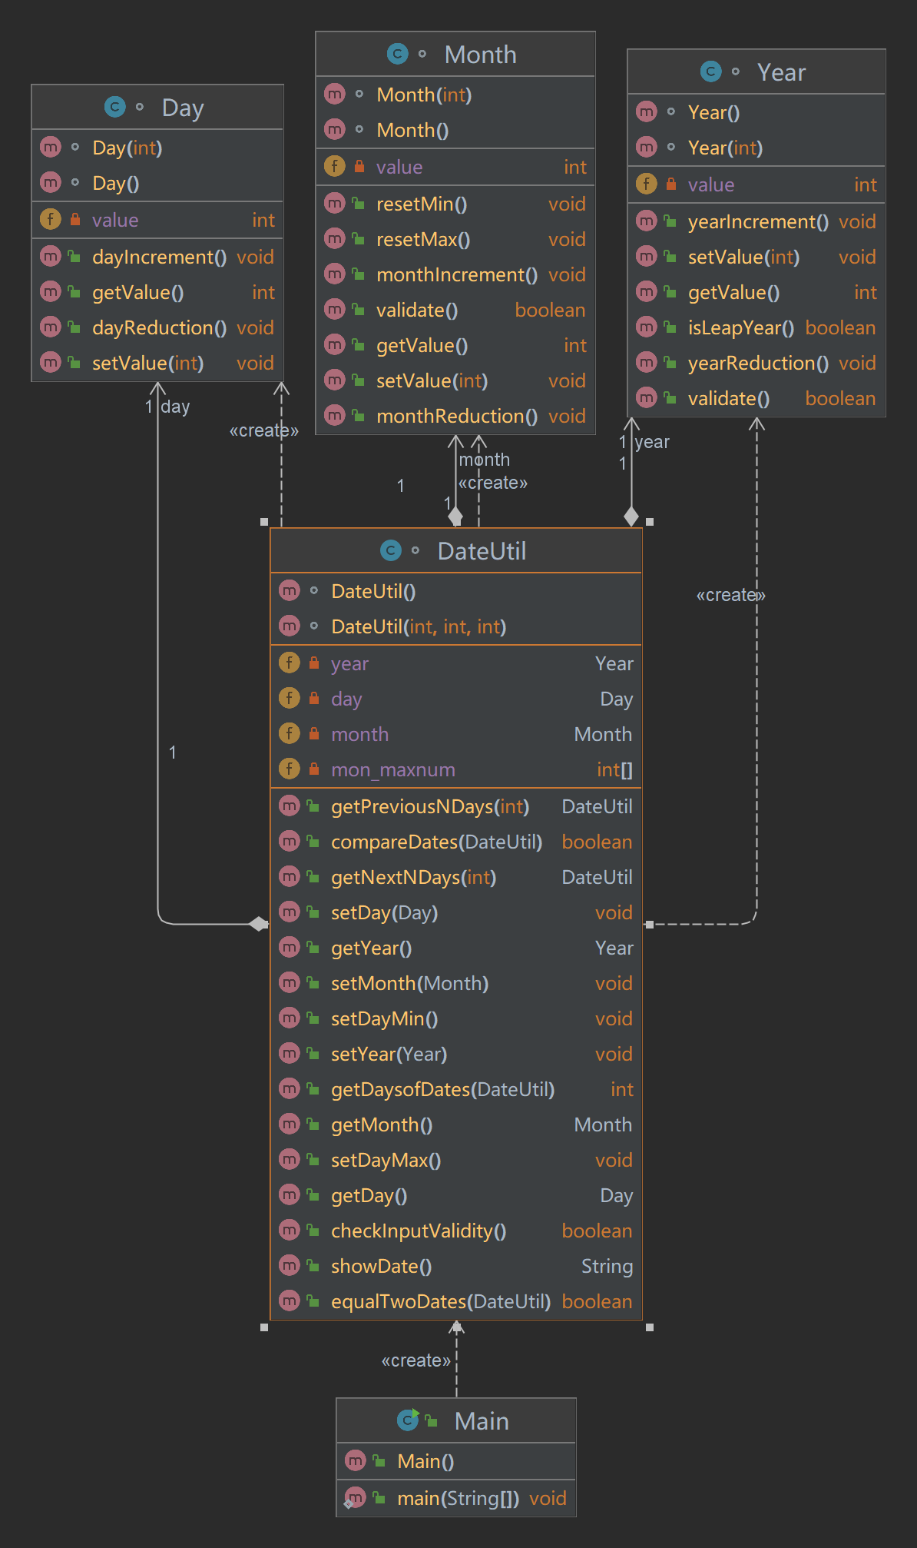Click the DateUtil class title
The height and width of the screenshot is (1548, 917).
coord(482,551)
